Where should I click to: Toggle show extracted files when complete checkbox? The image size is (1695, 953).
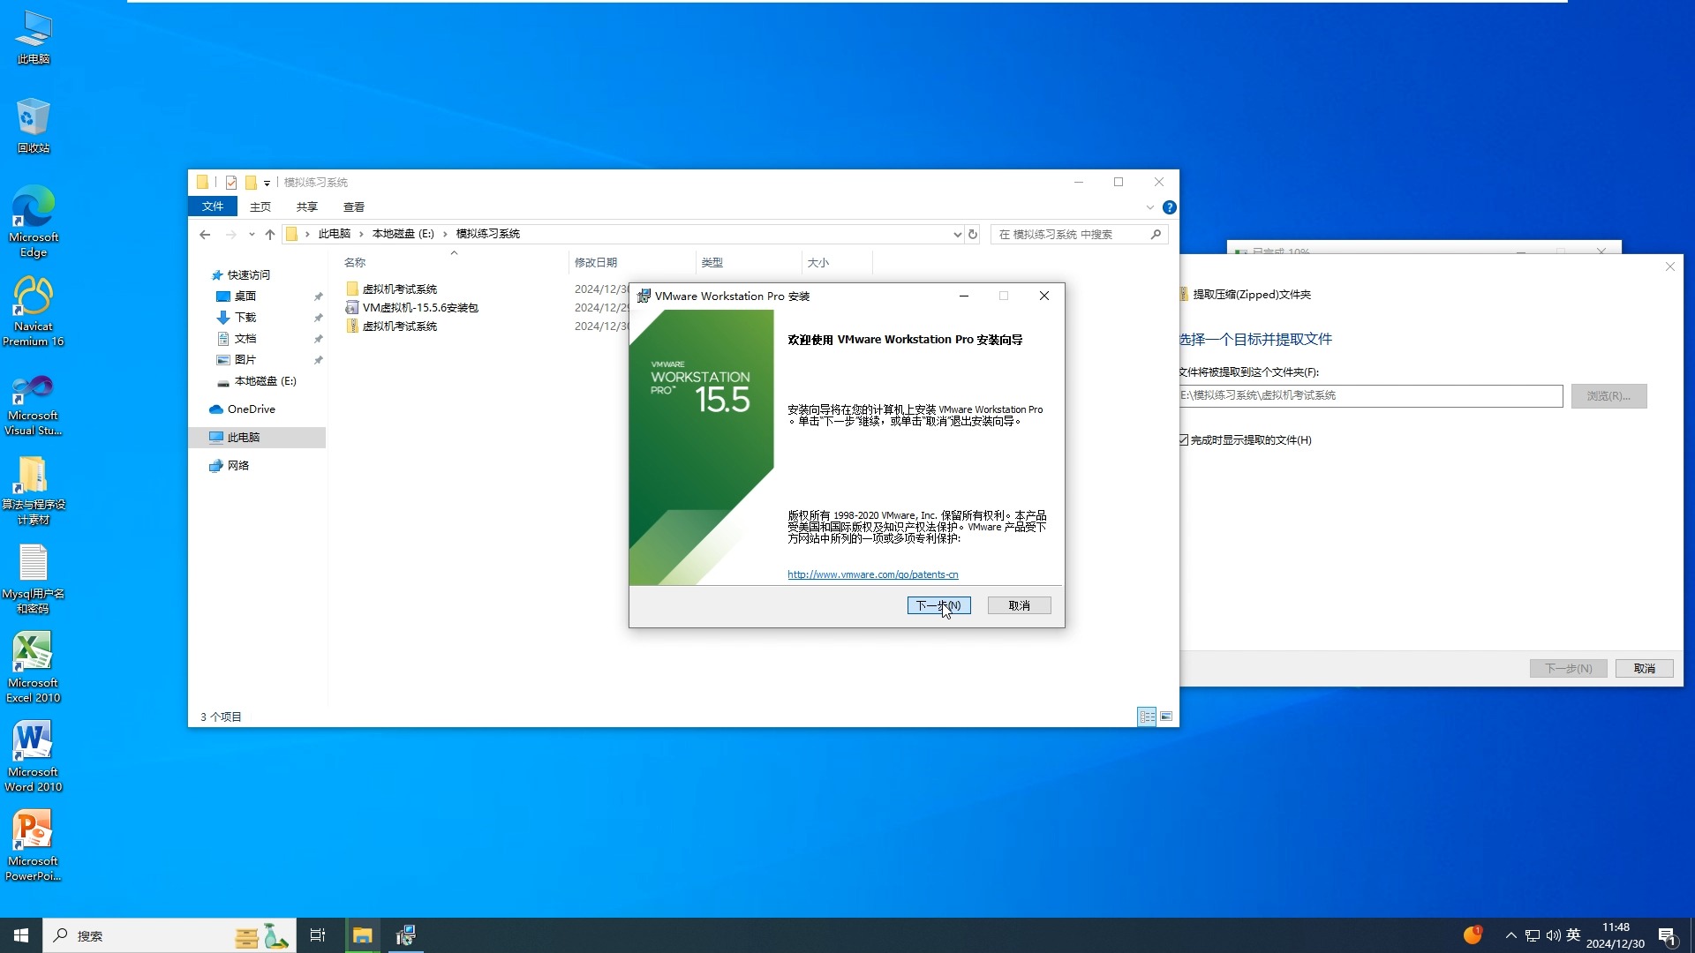tap(1184, 439)
